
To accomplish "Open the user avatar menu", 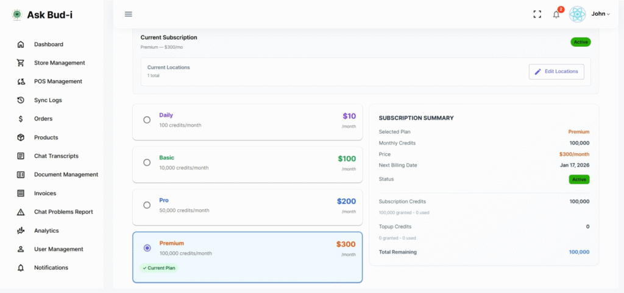I will (577, 14).
